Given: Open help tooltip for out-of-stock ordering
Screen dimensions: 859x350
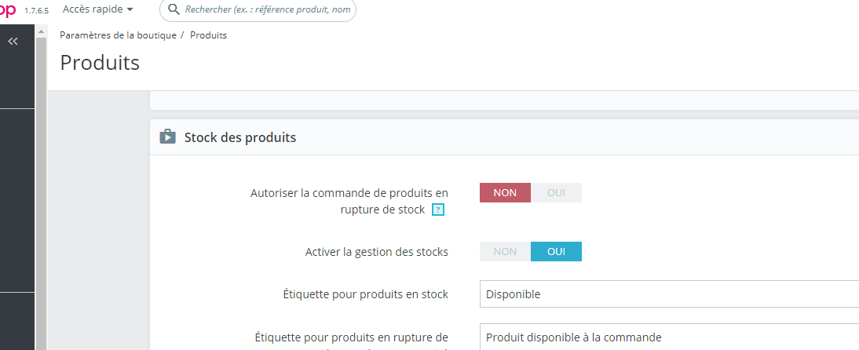Looking at the screenshot, I should 437,210.
